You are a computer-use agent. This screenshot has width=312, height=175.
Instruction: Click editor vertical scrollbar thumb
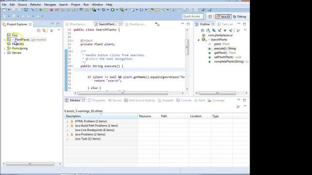point(187,47)
